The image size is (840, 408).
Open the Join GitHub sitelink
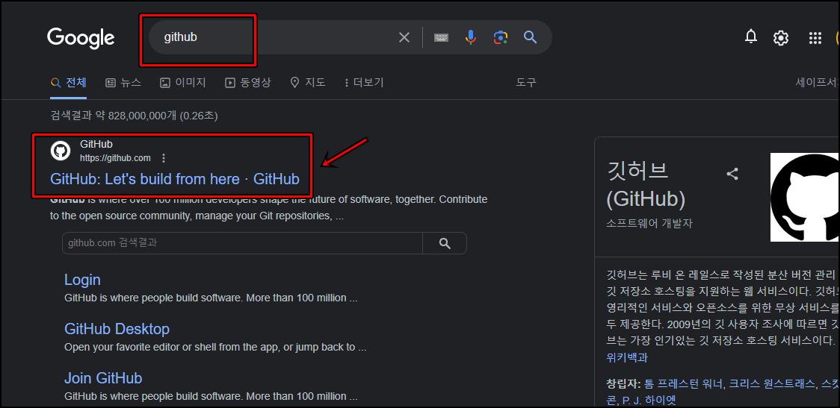click(x=103, y=378)
